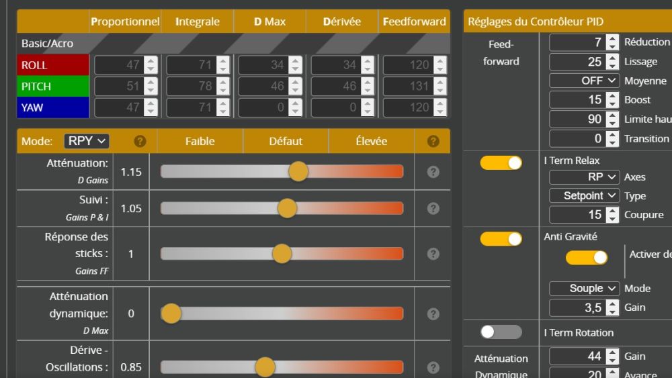Screen dimensions: 672x378
Task: Open the I Term Relax Setpoint type dropdown
Action: click(x=583, y=195)
